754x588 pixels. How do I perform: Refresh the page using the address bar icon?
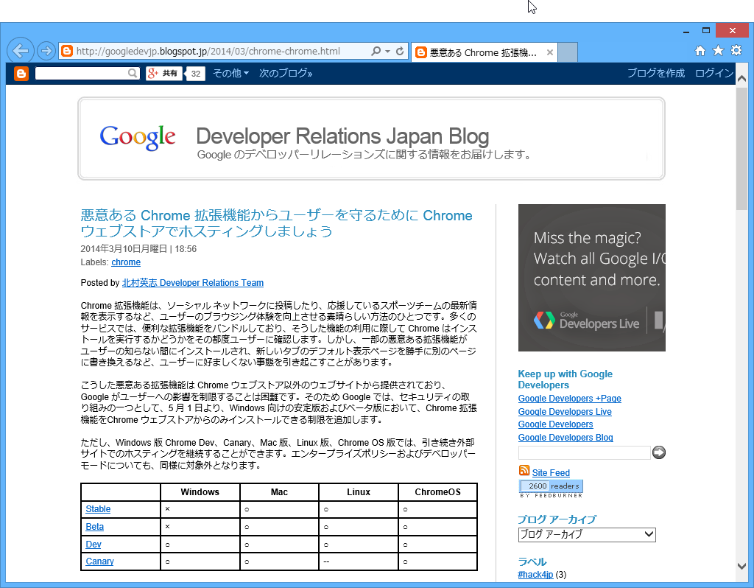(x=401, y=52)
